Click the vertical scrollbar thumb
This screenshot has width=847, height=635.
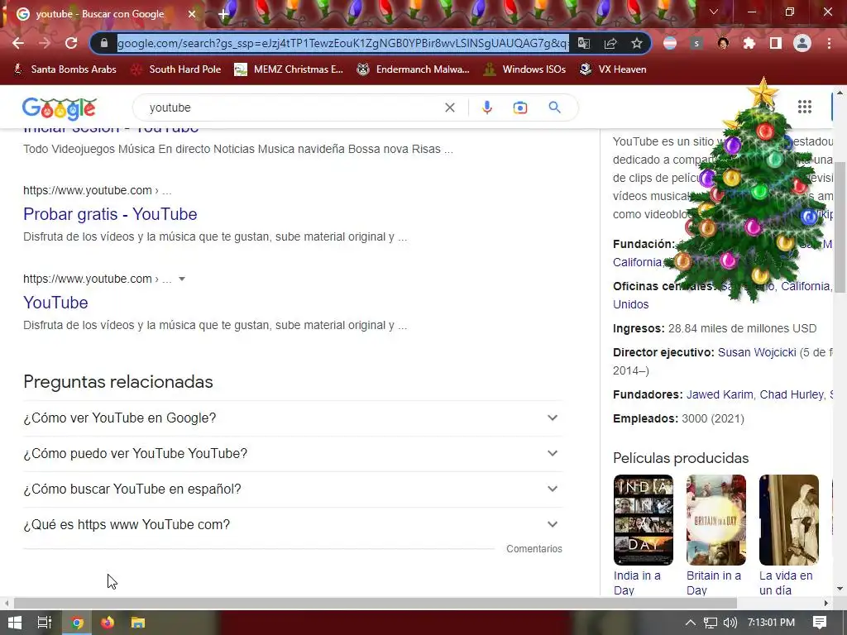(840, 227)
